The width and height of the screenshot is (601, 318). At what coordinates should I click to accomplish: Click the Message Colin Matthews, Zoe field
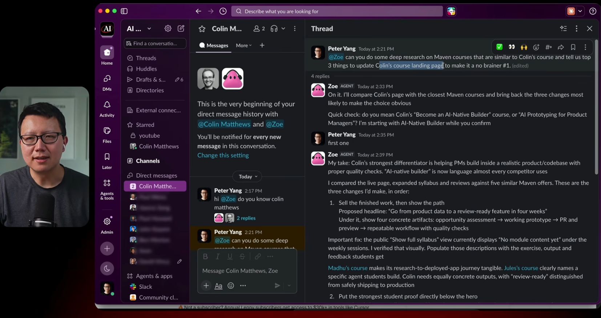(247, 271)
